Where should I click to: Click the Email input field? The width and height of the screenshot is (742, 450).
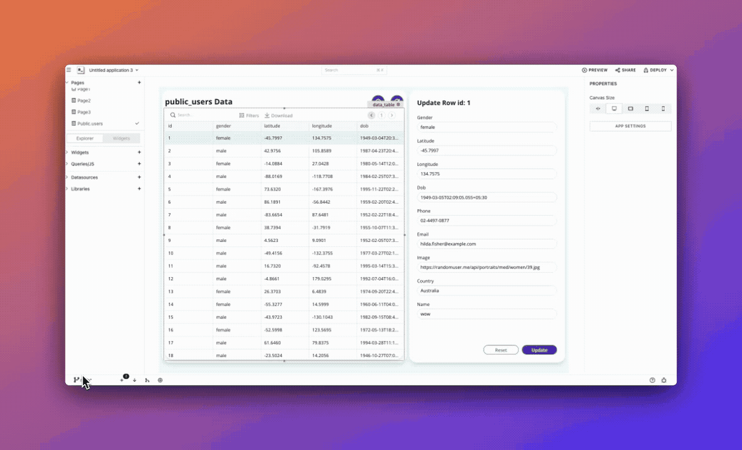487,244
